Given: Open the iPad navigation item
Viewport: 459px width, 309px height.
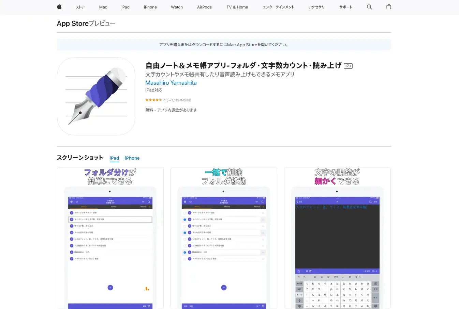Looking at the screenshot, I should pos(125,7).
